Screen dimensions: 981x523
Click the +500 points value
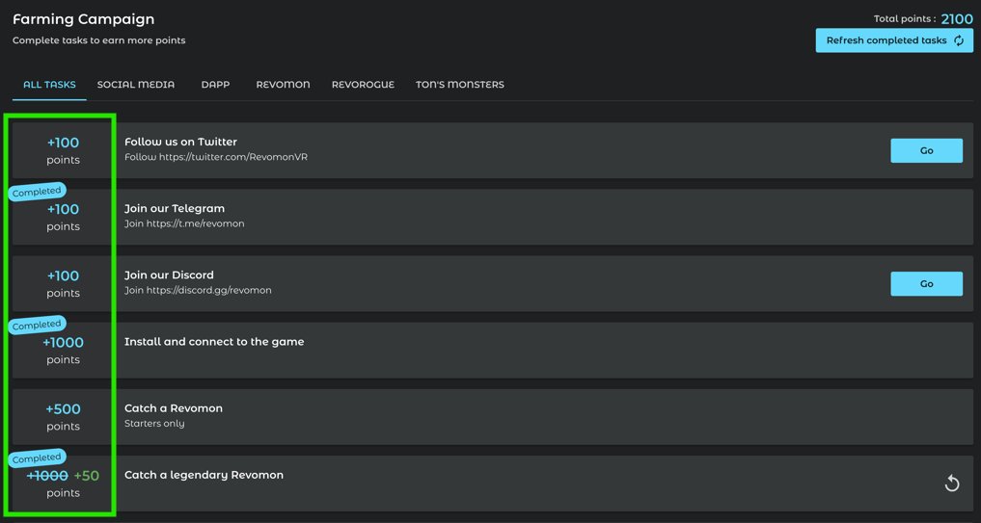[x=64, y=409]
